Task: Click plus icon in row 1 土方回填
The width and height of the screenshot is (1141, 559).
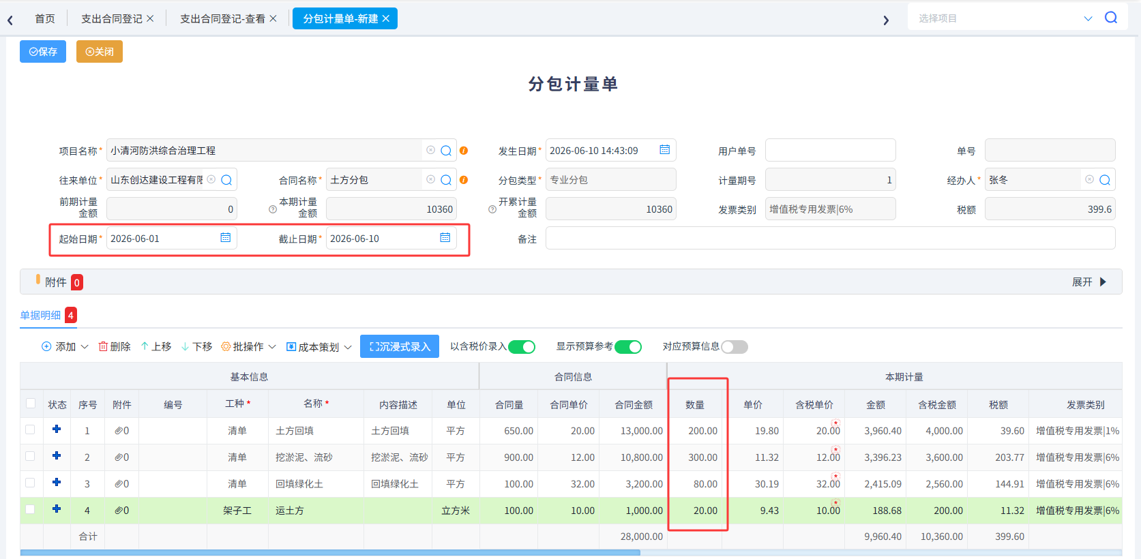Action: pos(57,429)
